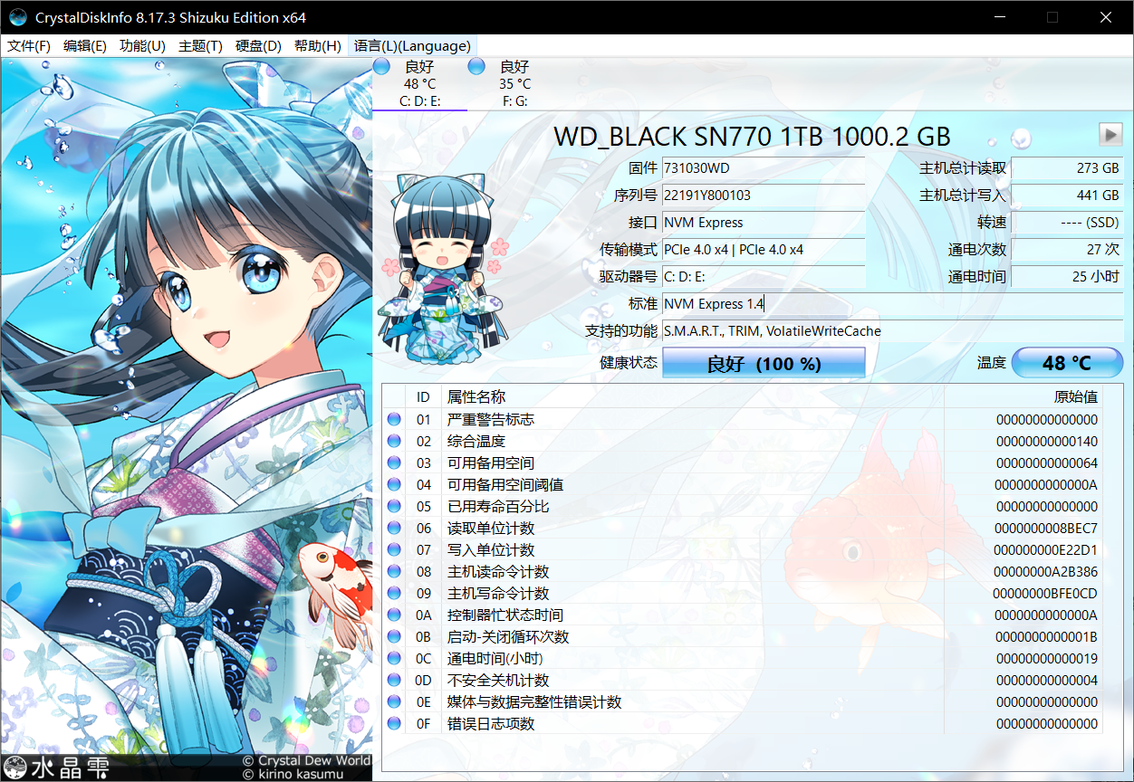Click the 属性名称 column header
This screenshot has height=782, width=1134.
pyautogui.click(x=693, y=397)
